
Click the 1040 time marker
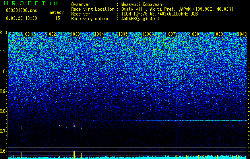coord(242,34)
